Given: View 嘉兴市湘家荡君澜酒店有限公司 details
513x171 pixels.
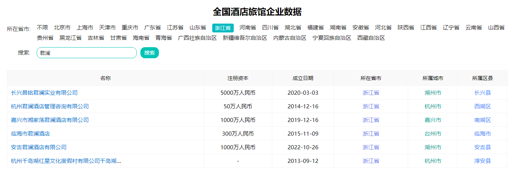Looking at the screenshot, I should pos(50,120).
